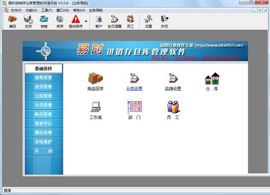Open the 员工 people icon in main panel
This screenshot has width=270, height=195.
tap(173, 107)
